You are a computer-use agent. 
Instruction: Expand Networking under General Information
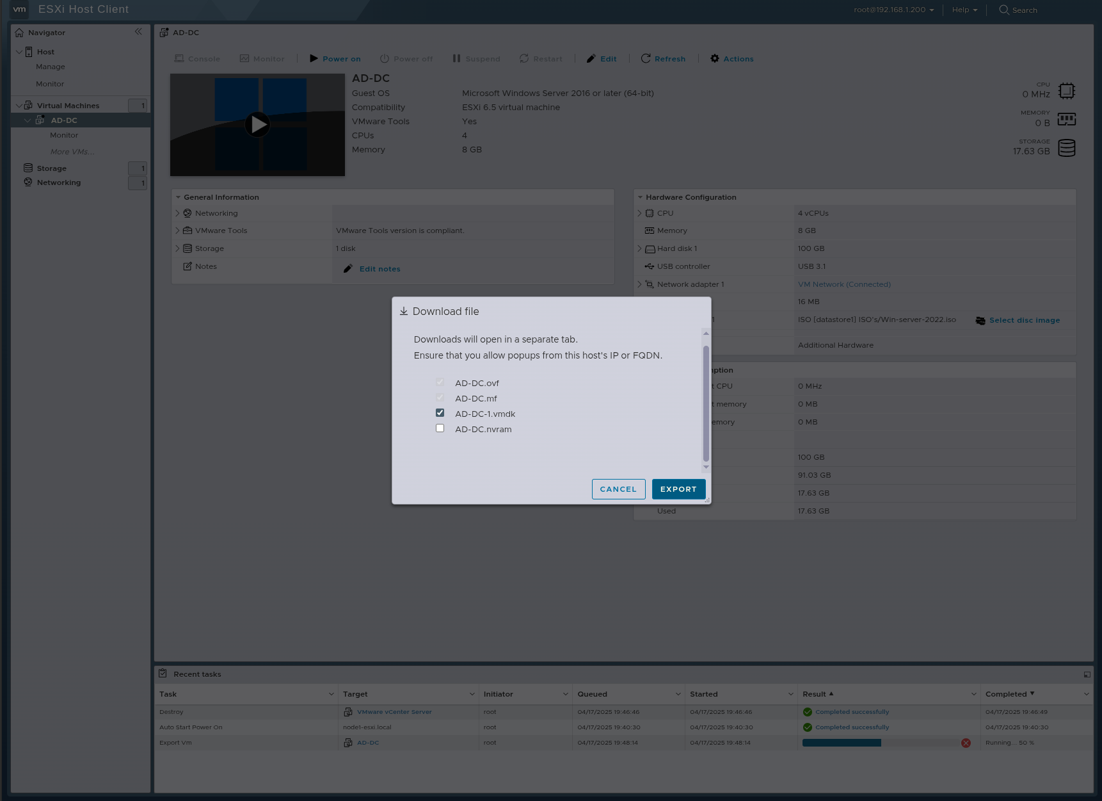[178, 213]
